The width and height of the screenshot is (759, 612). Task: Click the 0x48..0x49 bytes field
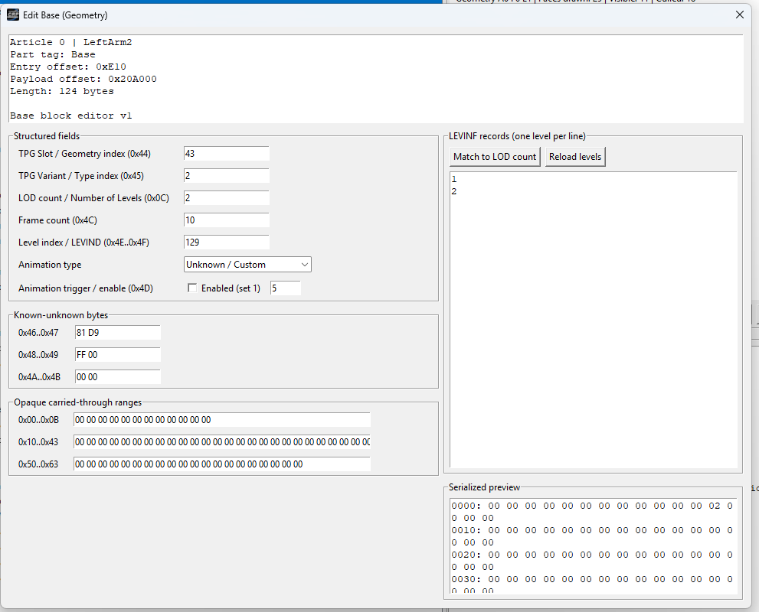[117, 355]
